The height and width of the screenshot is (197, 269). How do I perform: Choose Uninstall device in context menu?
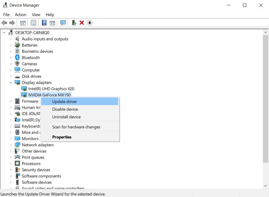pyautogui.click(x=80, y=117)
